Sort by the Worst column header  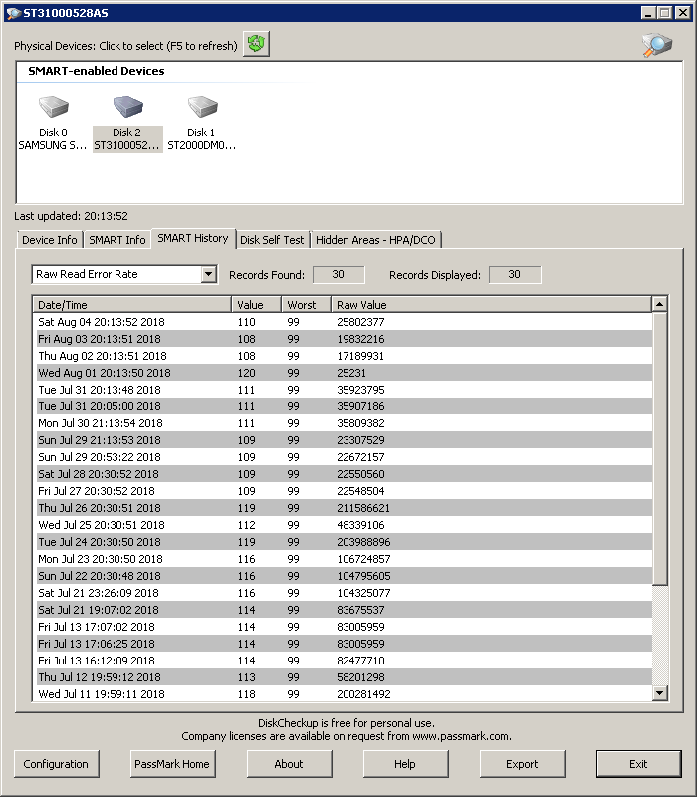tap(306, 305)
